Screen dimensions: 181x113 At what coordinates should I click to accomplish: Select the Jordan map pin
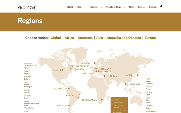click(104, 76)
